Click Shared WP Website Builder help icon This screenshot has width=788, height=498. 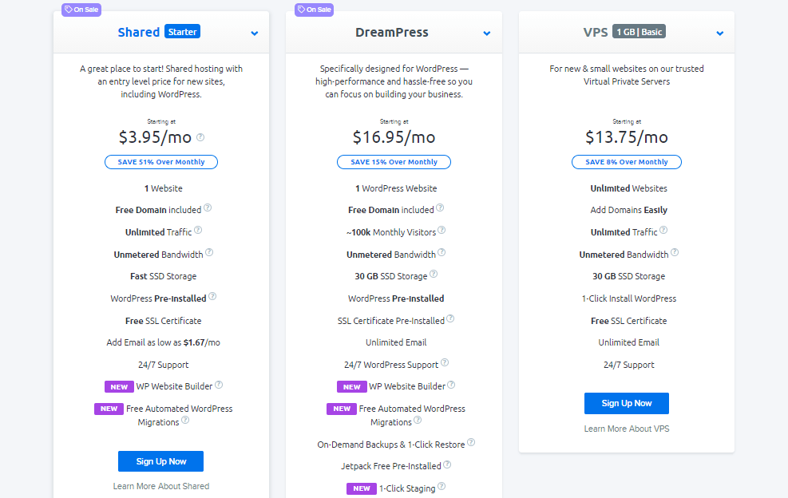point(219,385)
